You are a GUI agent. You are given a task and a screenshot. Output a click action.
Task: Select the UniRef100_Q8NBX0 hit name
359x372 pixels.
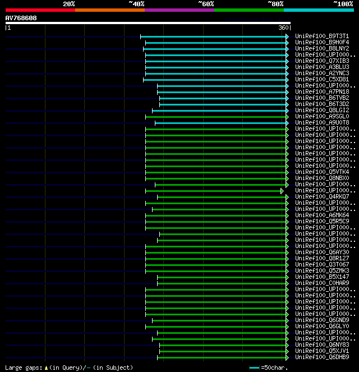[322, 178]
